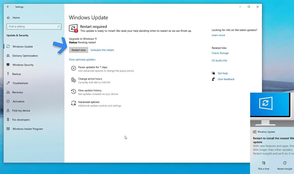The width and height of the screenshot is (294, 174).
Task: Open Windows Security settings page
Action: pyautogui.click(x=23, y=65)
